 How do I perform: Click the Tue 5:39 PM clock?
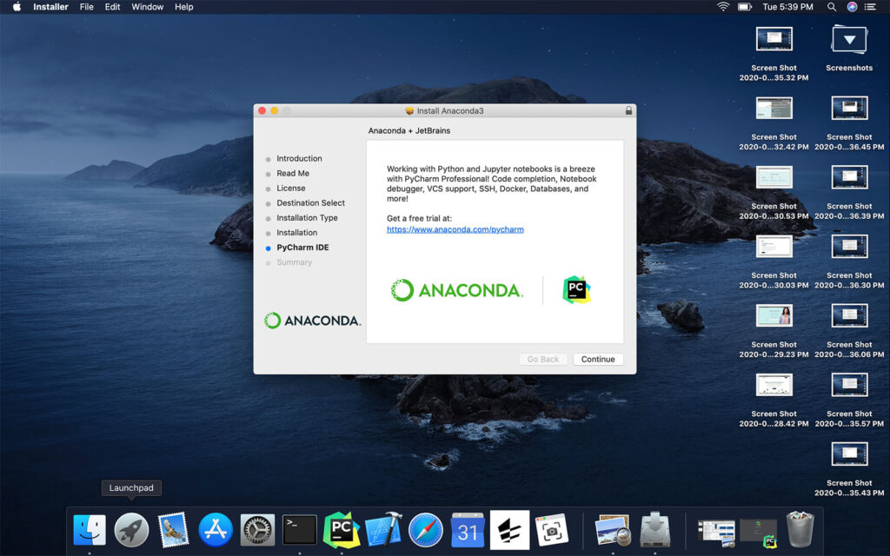(x=787, y=7)
